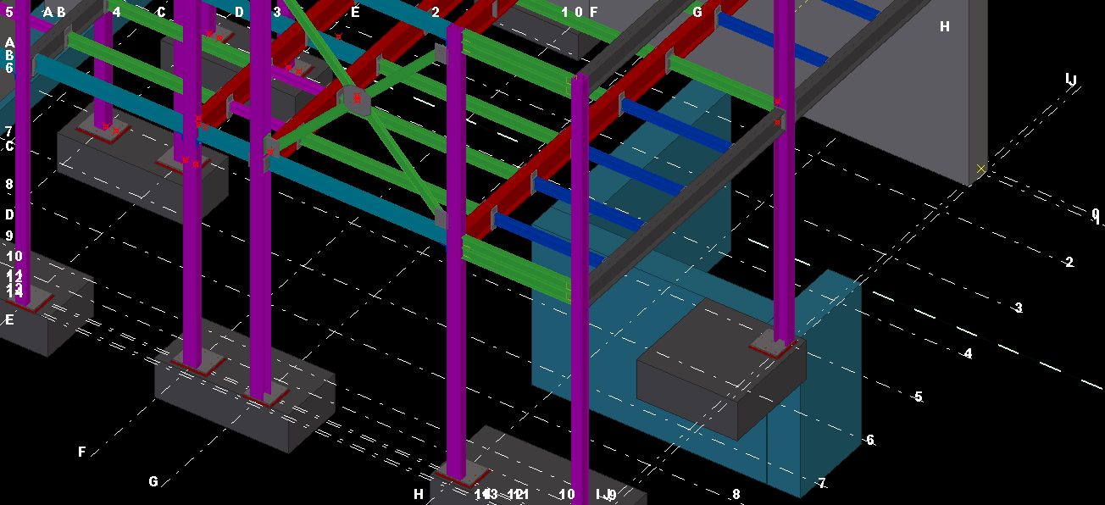This screenshot has height=505, width=1105.
Task: Click grid label H along the bottom edge
Action: point(418,494)
